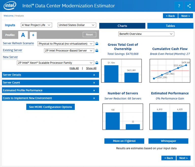The height and width of the screenshot is (167, 195).
Task: Click 0% Performance Gain text
Action: pos(170,99)
